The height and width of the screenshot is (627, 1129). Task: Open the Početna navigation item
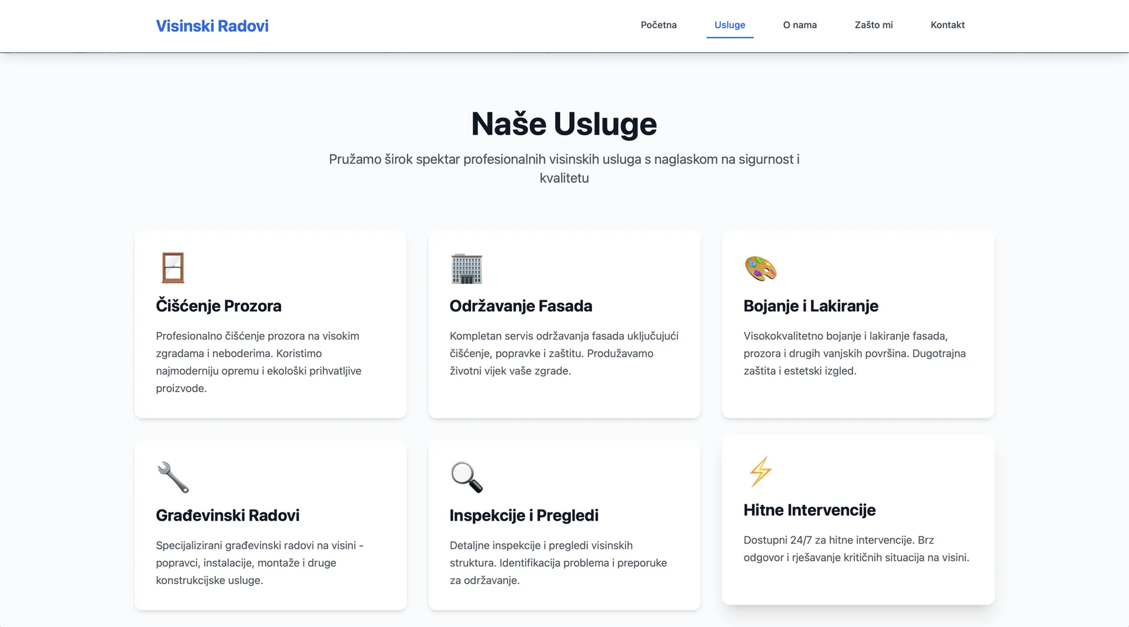(x=659, y=25)
